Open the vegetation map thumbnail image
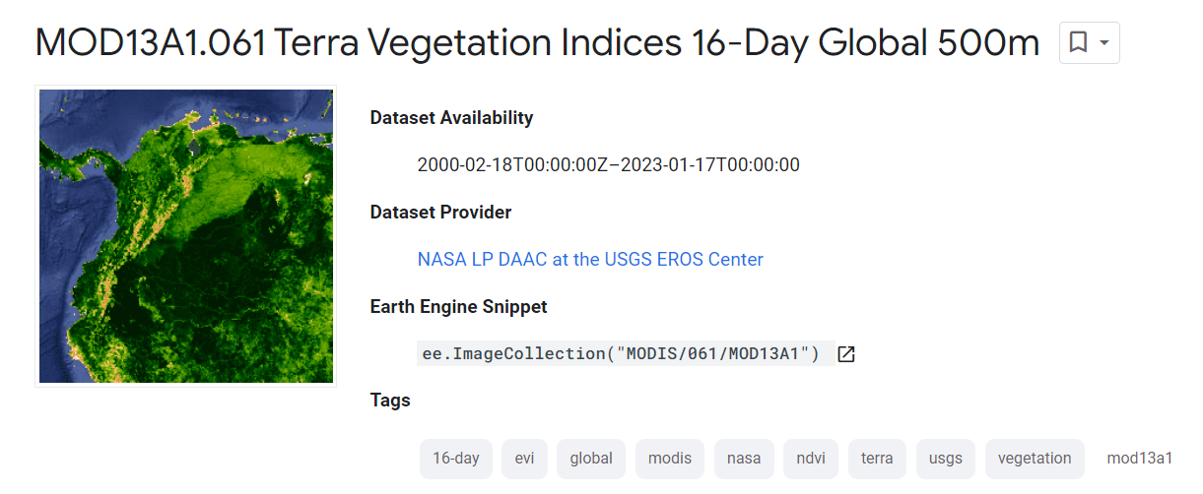The width and height of the screenshot is (1203, 494). 186,236
